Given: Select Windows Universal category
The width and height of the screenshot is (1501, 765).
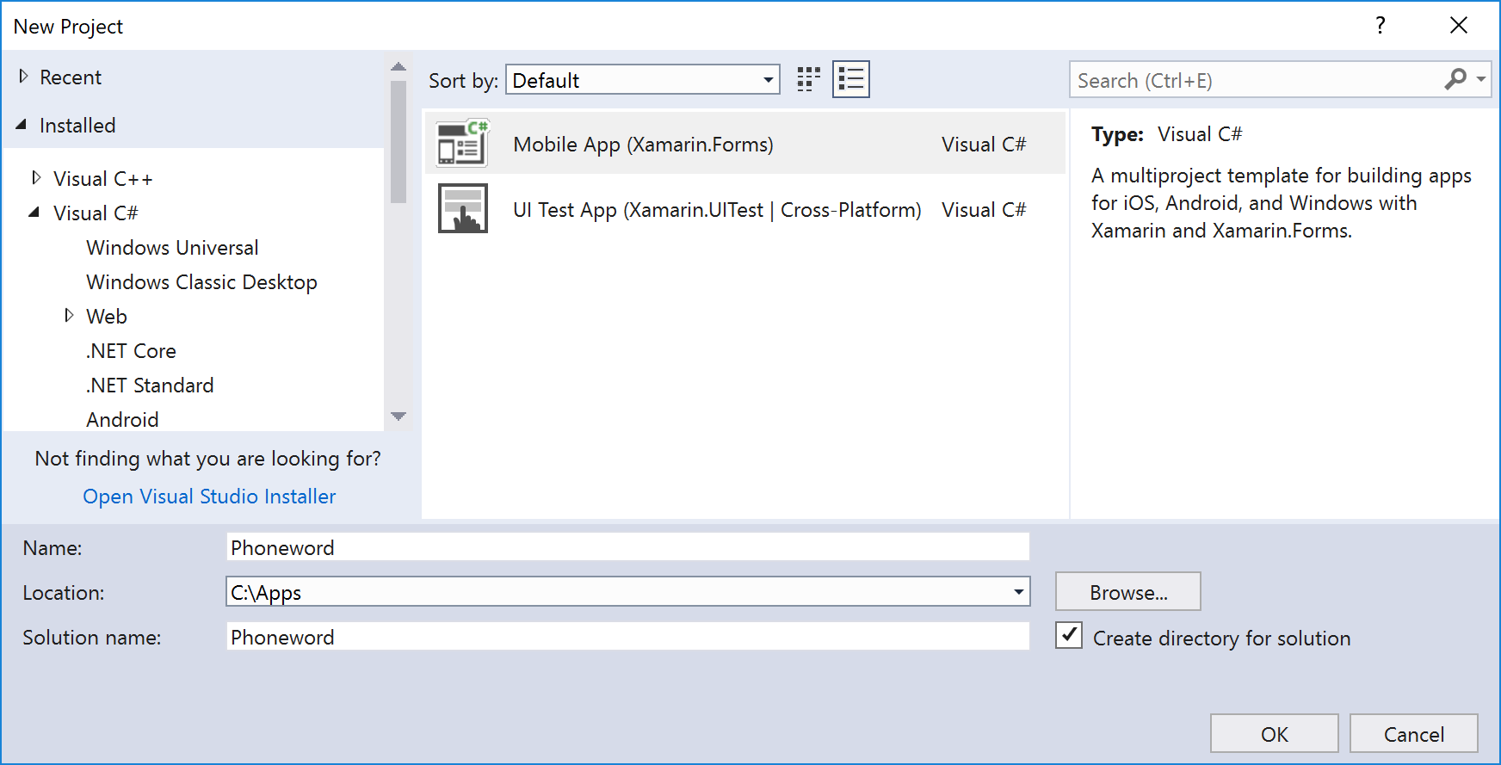Looking at the screenshot, I should 172,248.
